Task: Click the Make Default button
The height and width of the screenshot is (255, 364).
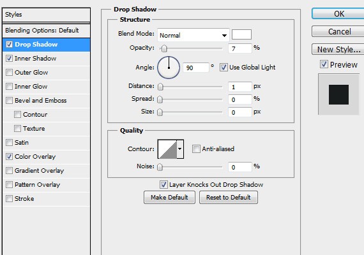Action: pyautogui.click(x=169, y=198)
